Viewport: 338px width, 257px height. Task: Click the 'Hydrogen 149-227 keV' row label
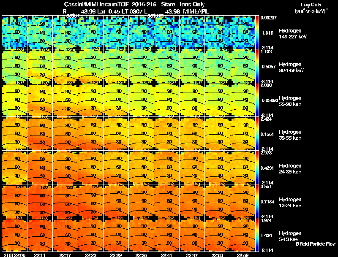point(293,34)
